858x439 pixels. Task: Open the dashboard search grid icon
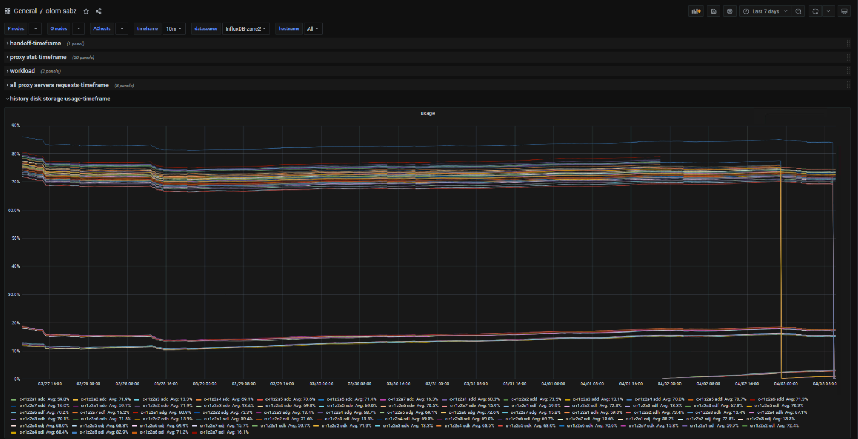pos(8,11)
